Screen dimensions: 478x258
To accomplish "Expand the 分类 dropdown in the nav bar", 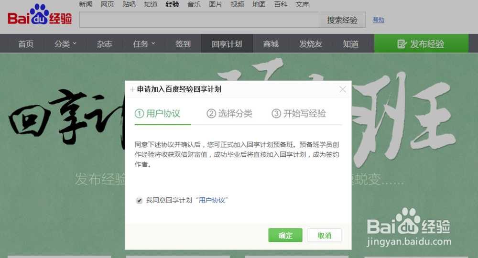I will (x=65, y=44).
